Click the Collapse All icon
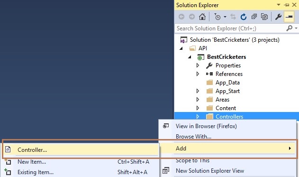The height and width of the screenshot is (177, 299). [254, 17]
